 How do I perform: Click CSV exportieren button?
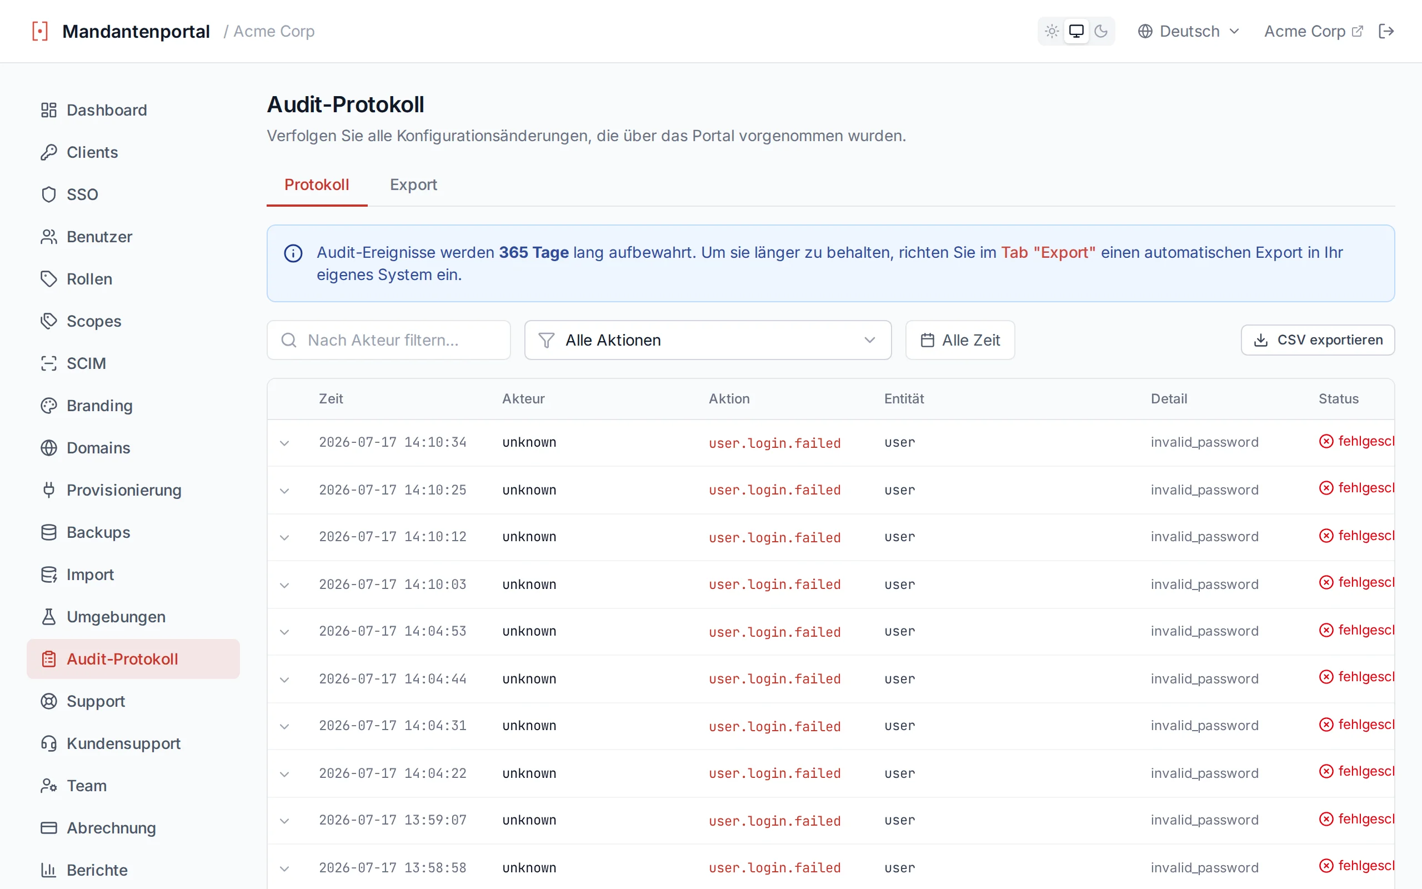[x=1318, y=340]
